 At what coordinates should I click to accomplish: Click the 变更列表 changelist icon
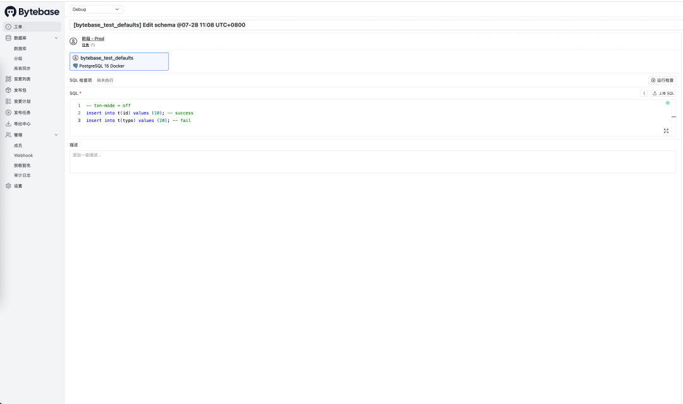click(x=8, y=79)
